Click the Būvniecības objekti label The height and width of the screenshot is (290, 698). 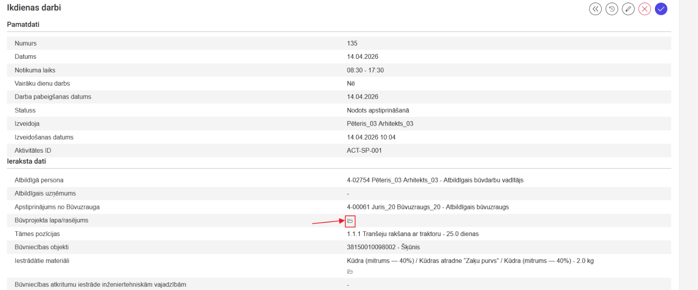tap(42, 247)
